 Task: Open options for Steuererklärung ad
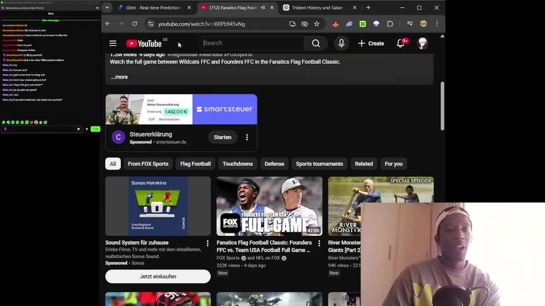pos(247,137)
